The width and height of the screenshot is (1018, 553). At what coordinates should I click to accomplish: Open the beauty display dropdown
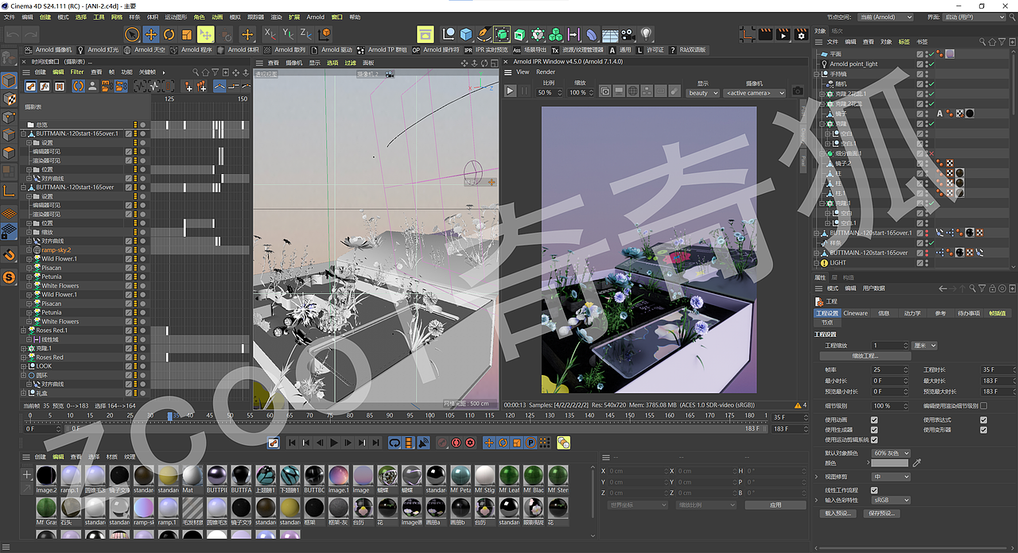point(702,93)
